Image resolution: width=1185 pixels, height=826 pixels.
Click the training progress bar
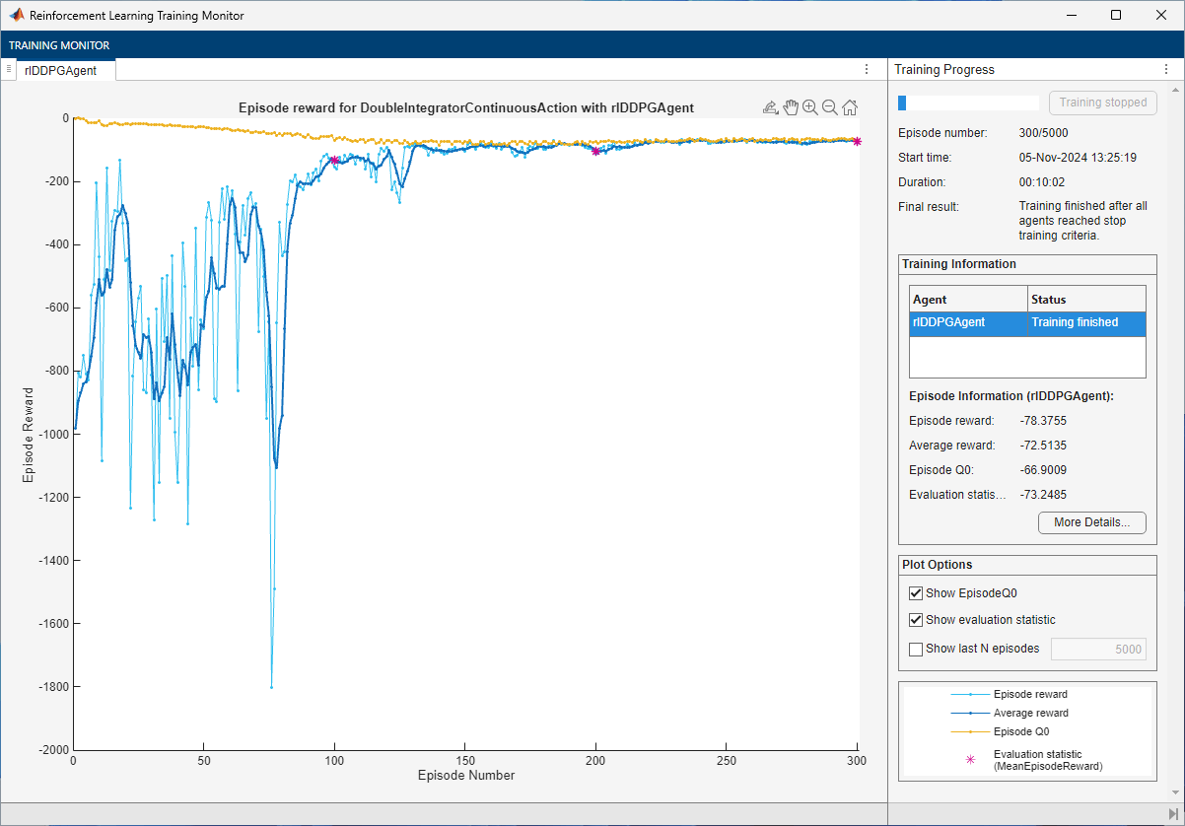pyautogui.click(x=967, y=103)
